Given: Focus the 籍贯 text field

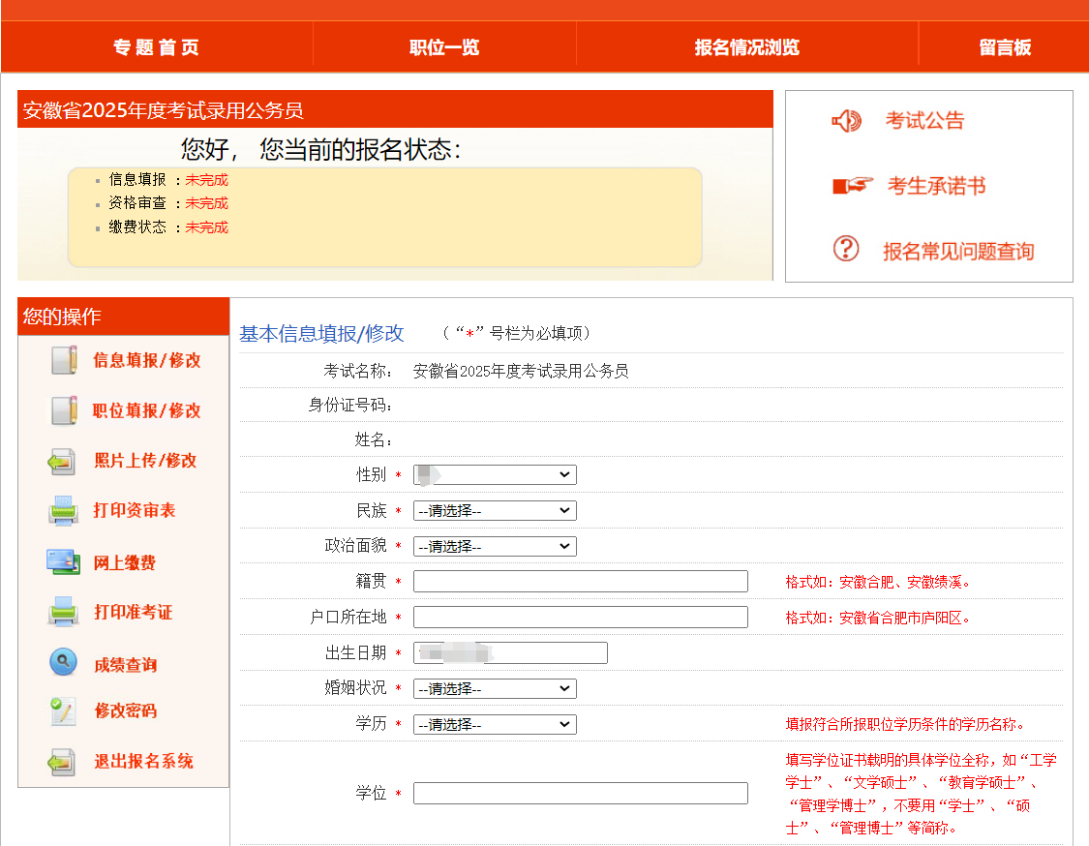Looking at the screenshot, I should click(581, 582).
